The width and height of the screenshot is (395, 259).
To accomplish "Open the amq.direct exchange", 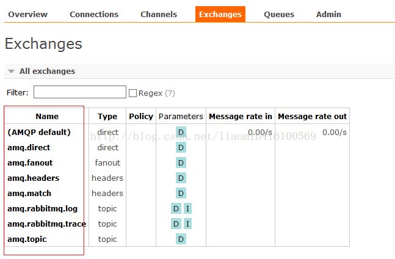I will (x=29, y=148).
